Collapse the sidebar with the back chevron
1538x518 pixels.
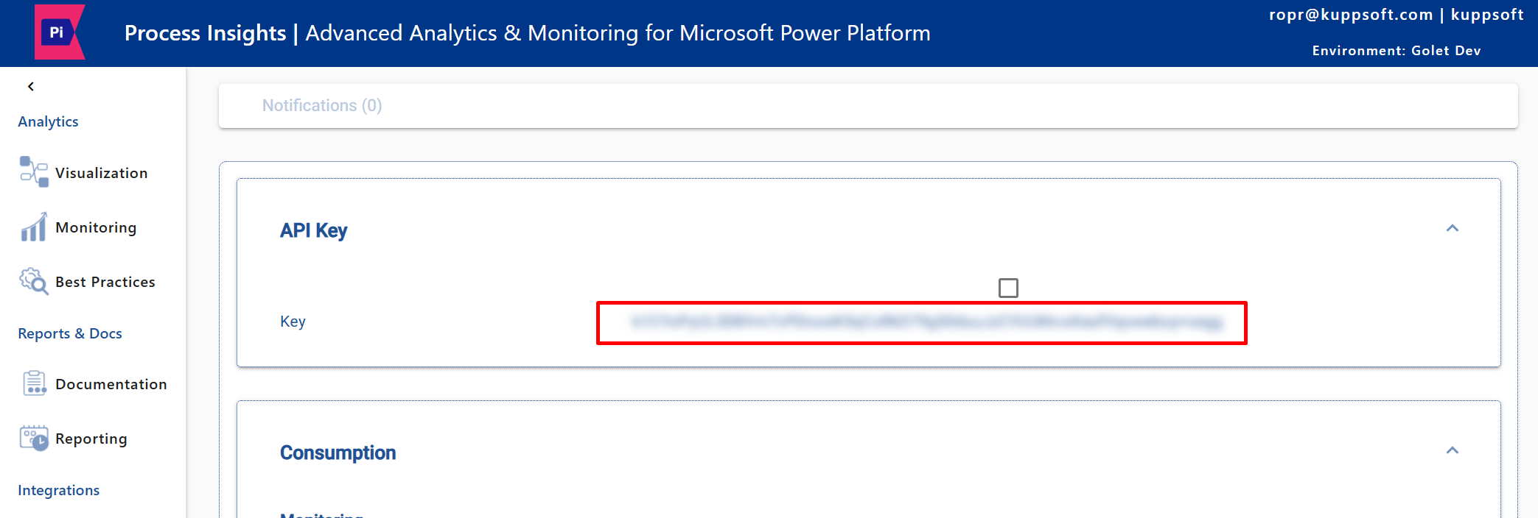(31, 87)
